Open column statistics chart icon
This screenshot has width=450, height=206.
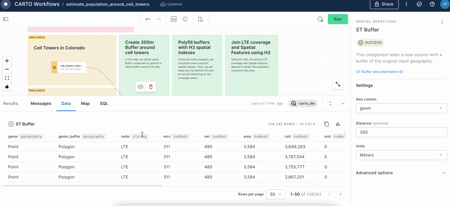(x=337, y=124)
